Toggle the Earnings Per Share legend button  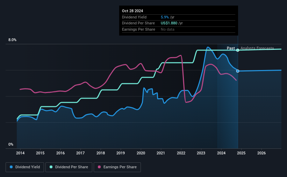[x=117, y=167]
